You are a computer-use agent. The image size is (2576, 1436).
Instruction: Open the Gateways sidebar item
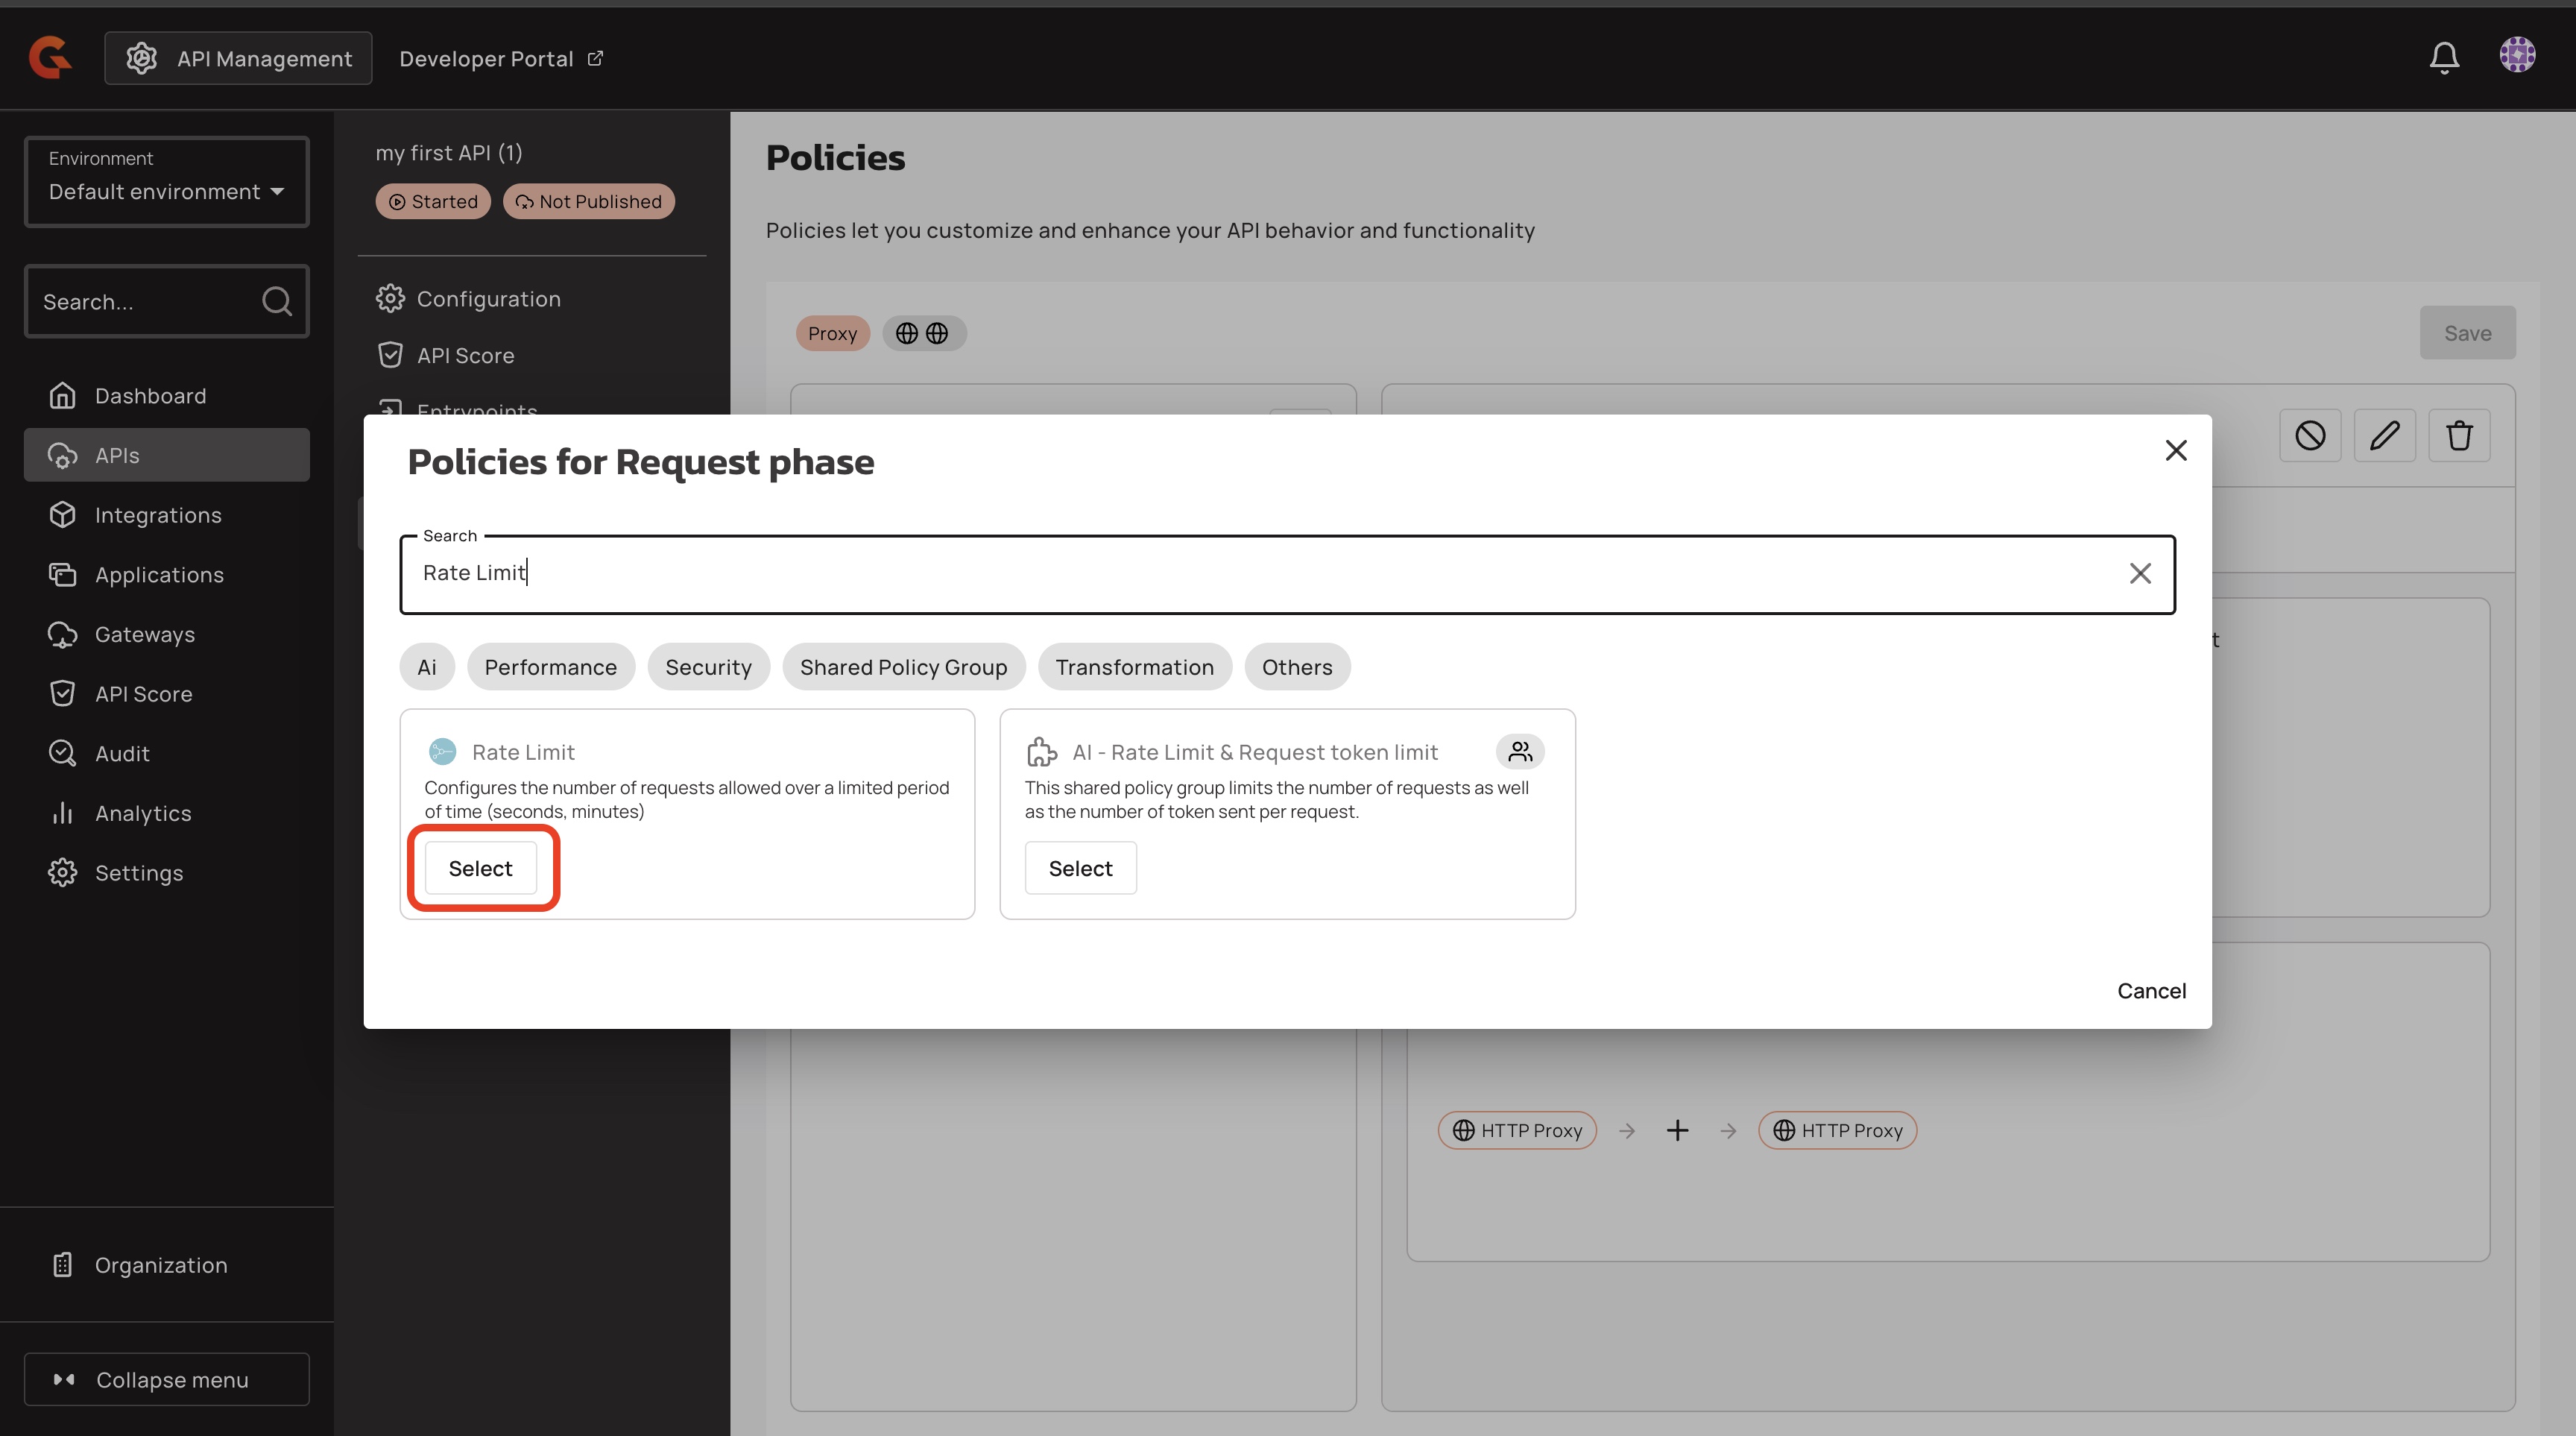tap(144, 634)
